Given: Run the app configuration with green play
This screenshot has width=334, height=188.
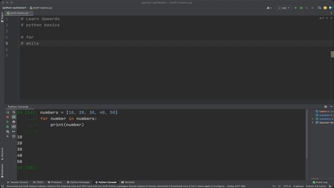Looking at the screenshot, I should 295,8.
